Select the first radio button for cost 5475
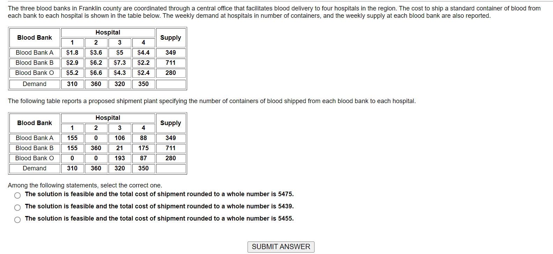Screen dimensions: 553x254 17,195
